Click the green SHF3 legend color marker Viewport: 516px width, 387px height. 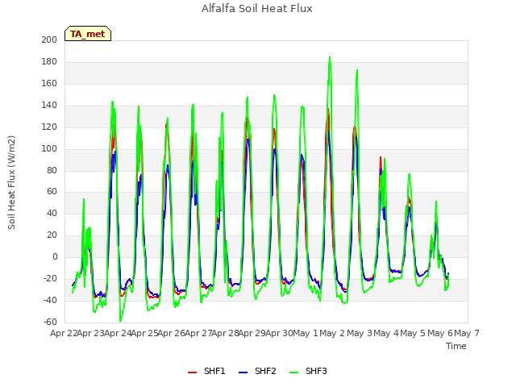click(x=293, y=372)
